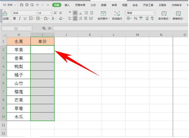Image resolution: width=189 pixels, height=138 pixels.
Task: Switch to 开发工具 Developer tab
Action: 148,5
